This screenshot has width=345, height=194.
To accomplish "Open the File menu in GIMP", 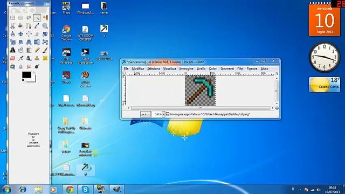I will click(x=126, y=68).
